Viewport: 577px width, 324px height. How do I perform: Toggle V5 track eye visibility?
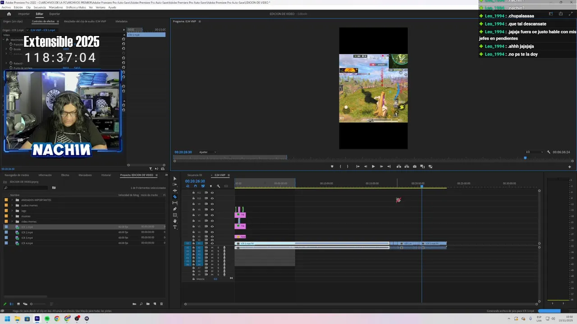pos(212,226)
